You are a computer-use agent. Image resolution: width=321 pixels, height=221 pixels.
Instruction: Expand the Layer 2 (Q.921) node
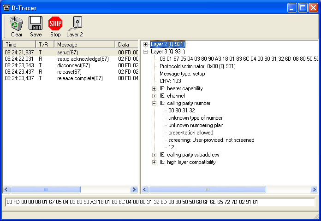point(146,45)
